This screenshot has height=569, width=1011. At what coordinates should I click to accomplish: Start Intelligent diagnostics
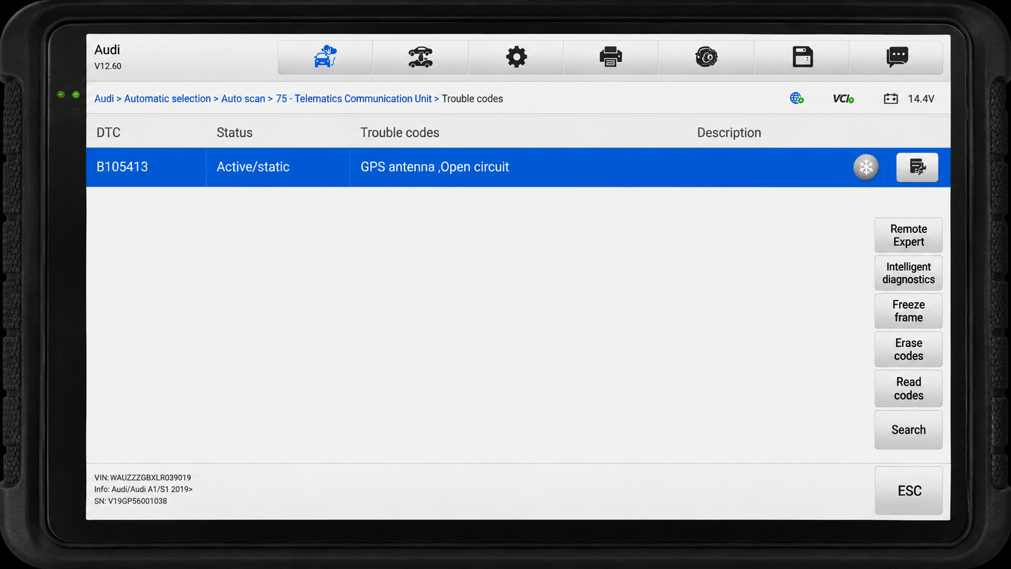pos(908,273)
